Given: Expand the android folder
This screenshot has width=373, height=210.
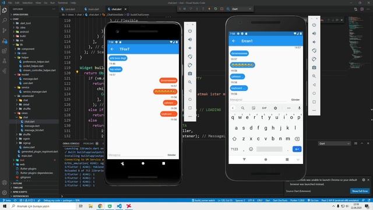Looking at the screenshot, I should pos(24,32).
